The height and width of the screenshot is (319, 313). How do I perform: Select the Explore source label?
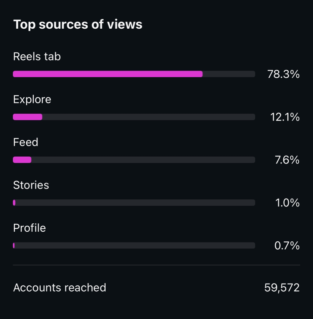click(33, 99)
